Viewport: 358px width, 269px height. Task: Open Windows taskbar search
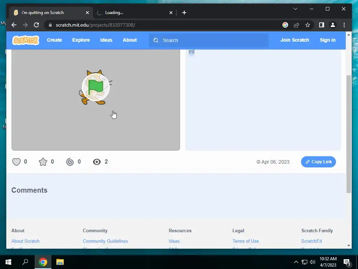click(25, 262)
